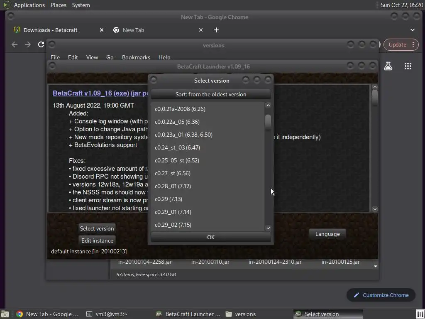Click the status text 53 items, Free space
This screenshot has height=319, width=425.
click(146, 275)
